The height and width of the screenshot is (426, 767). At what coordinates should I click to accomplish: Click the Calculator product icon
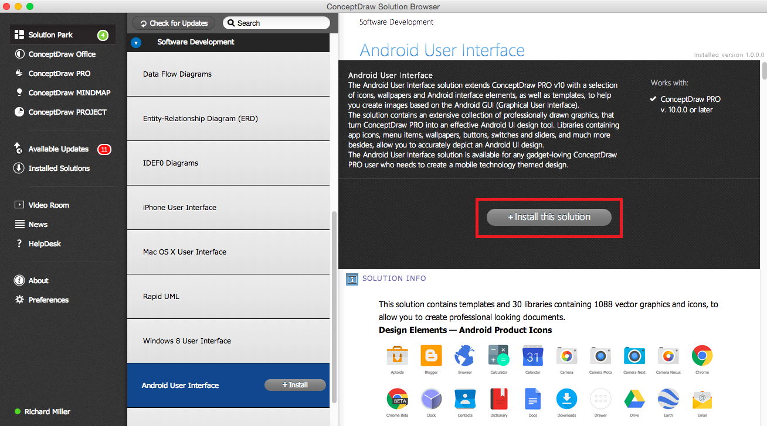[x=499, y=355]
